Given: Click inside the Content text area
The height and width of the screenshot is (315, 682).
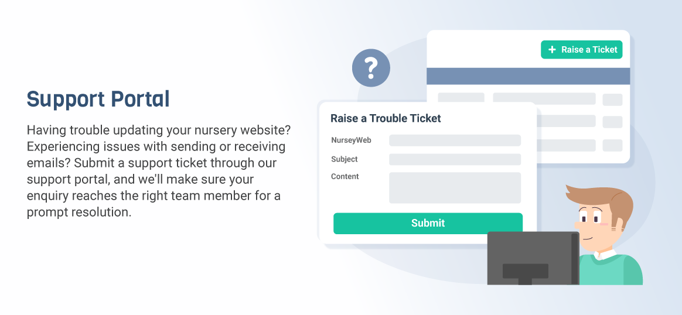Looking at the screenshot, I should pos(455,188).
